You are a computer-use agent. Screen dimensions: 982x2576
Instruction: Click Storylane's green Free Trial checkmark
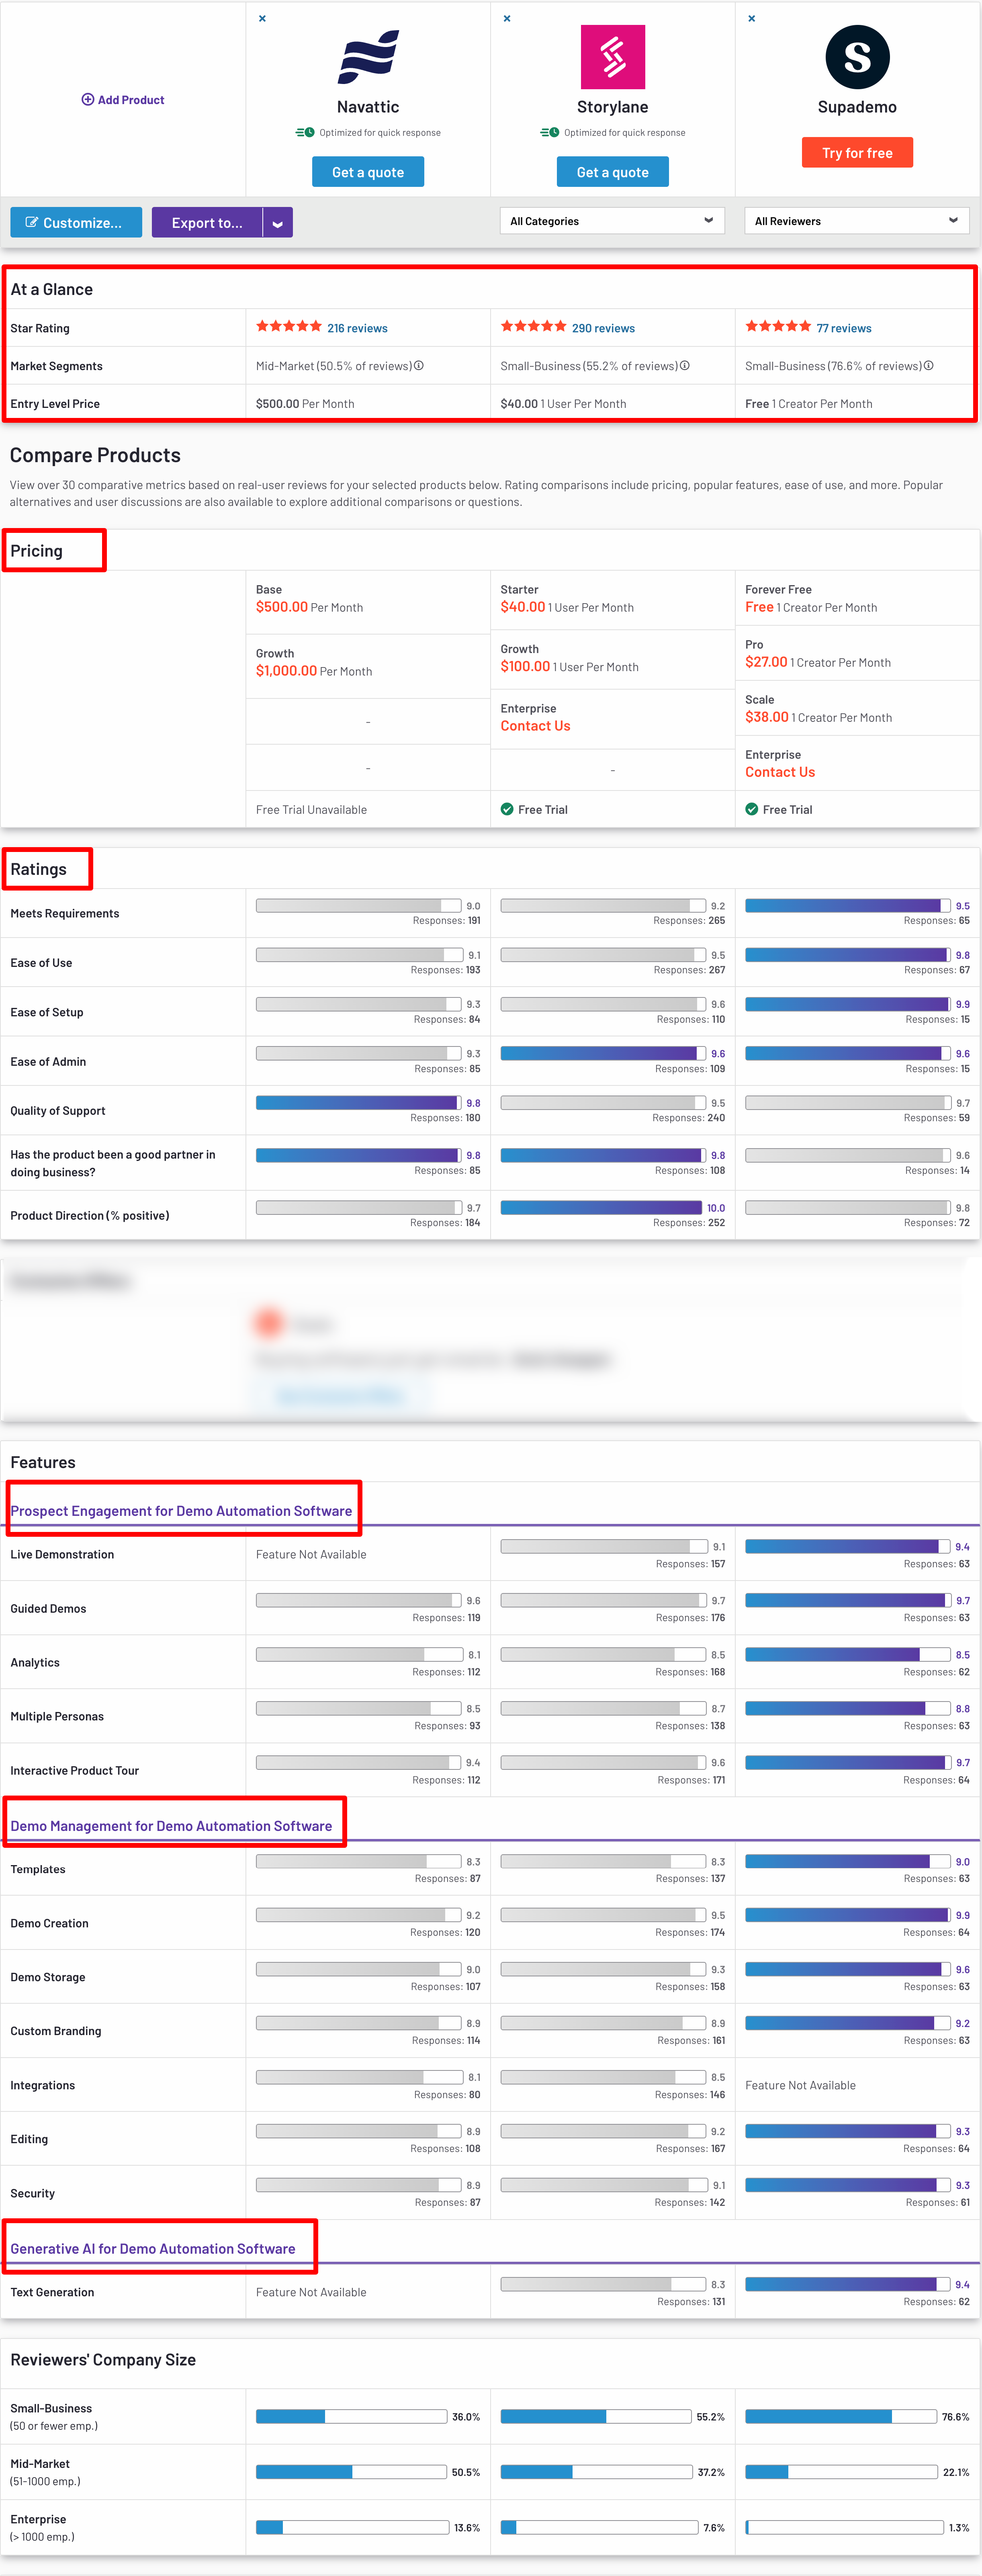pos(507,809)
